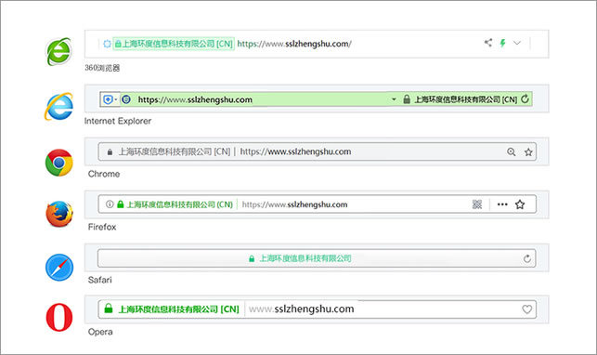This screenshot has width=597, height=355.
Task: Click the red Opera logo icon
Action: coord(59,317)
